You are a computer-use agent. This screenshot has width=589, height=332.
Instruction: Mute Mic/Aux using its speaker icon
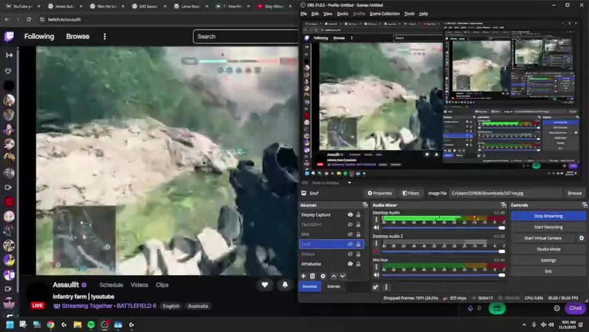point(376,275)
